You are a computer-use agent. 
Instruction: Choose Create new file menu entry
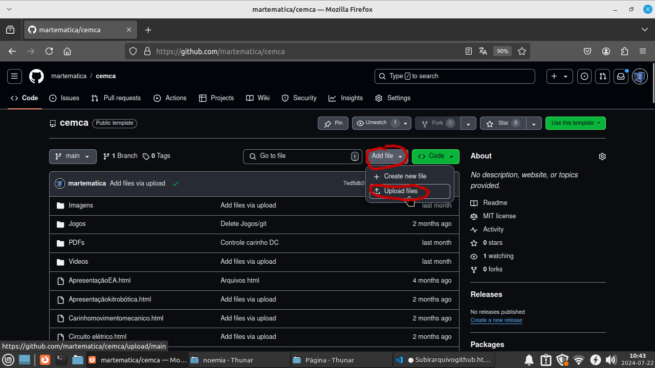[x=410, y=176]
